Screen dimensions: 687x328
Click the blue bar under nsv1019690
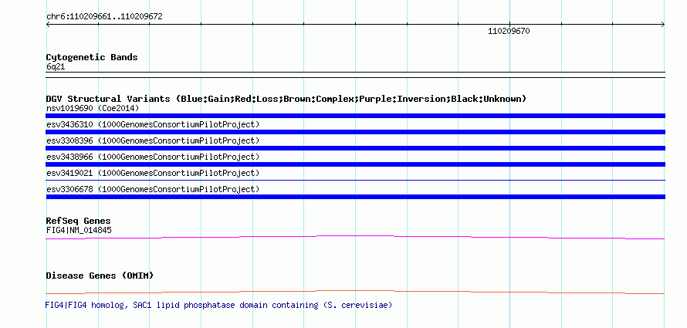pyautogui.click(x=355, y=116)
